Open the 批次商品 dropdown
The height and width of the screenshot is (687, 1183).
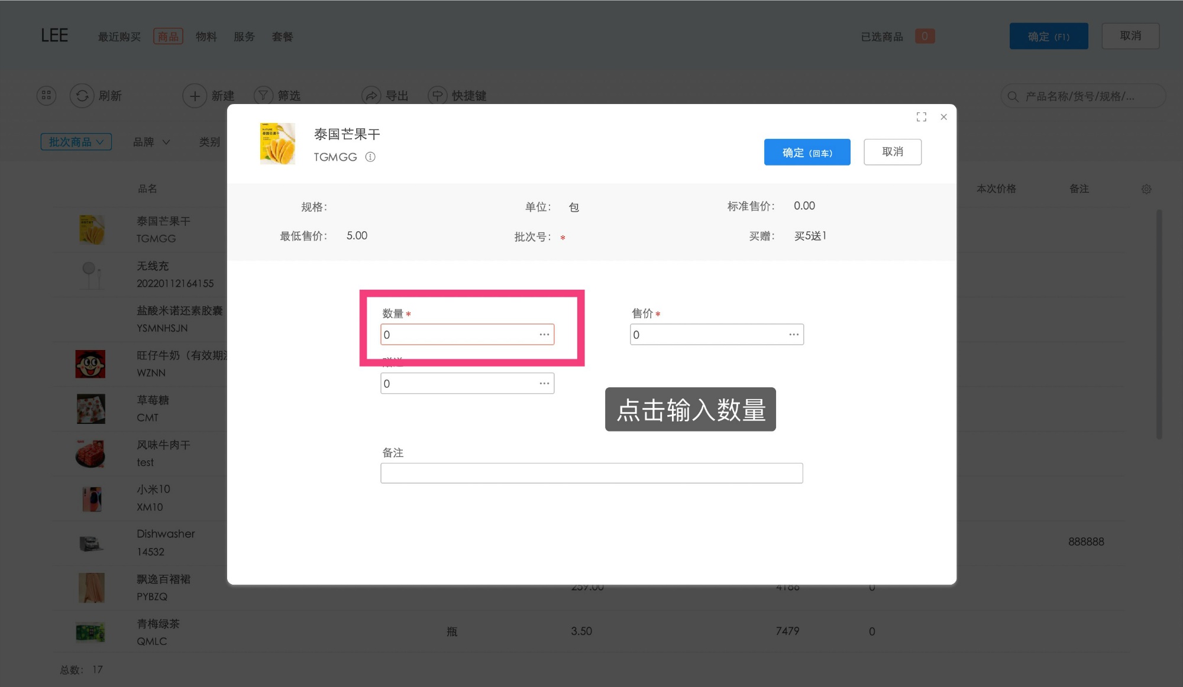coord(76,141)
